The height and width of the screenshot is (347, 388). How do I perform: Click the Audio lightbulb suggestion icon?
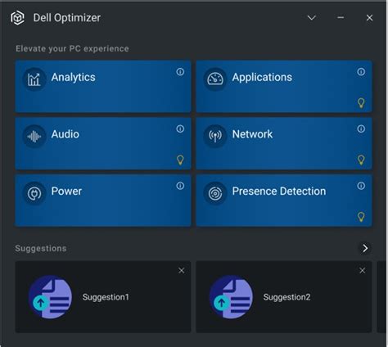tap(180, 160)
